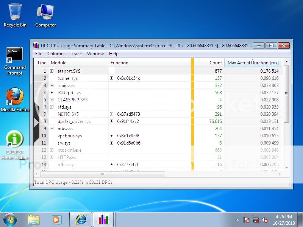
Task: Select the tunnel.sys module name
Action: pyautogui.click(x=67, y=78)
